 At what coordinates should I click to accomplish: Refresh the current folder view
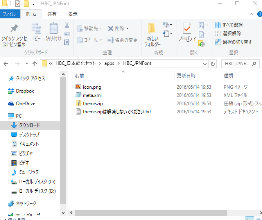point(213,64)
